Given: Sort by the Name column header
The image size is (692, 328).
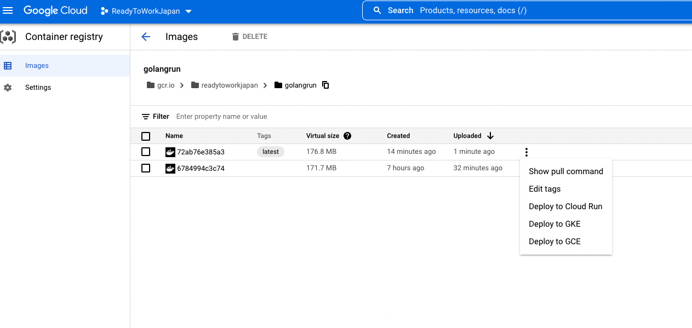Looking at the screenshot, I should [174, 136].
